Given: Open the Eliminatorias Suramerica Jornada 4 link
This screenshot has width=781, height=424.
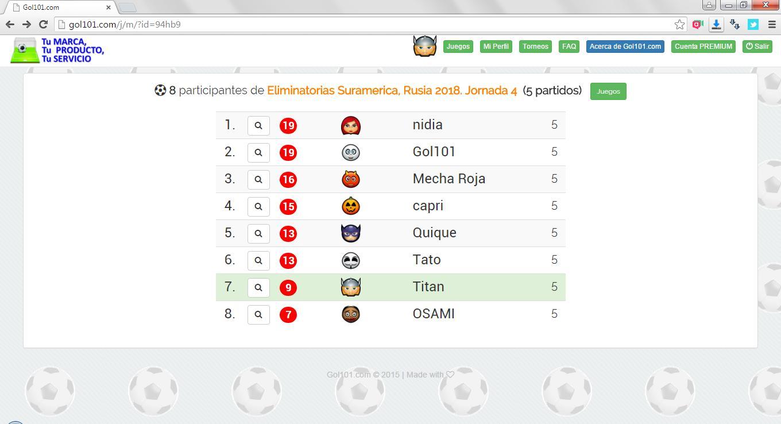Looking at the screenshot, I should pyautogui.click(x=392, y=91).
